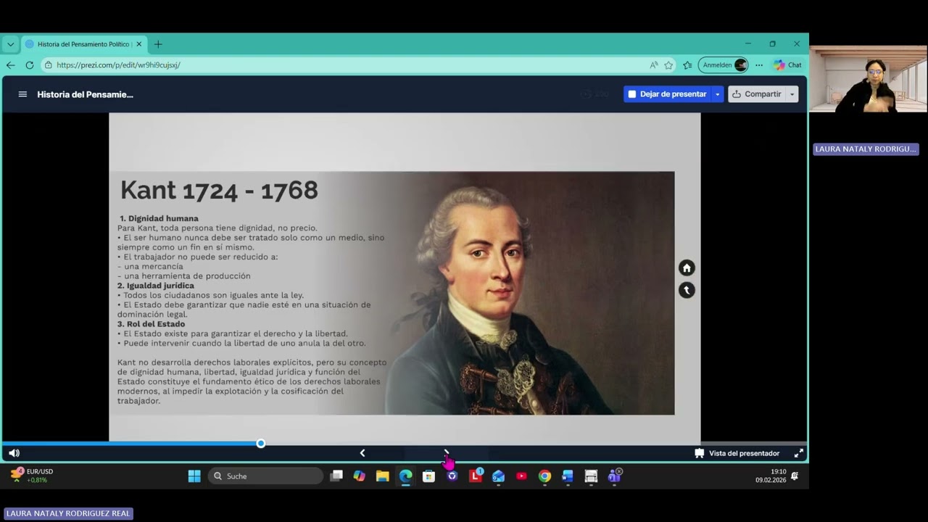Image resolution: width=928 pixels, height=522 pixels.
Task: Open a new browser tab
Action: (x=158, y=44)
